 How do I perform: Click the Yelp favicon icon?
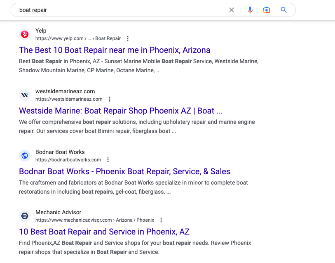[25, 34]
